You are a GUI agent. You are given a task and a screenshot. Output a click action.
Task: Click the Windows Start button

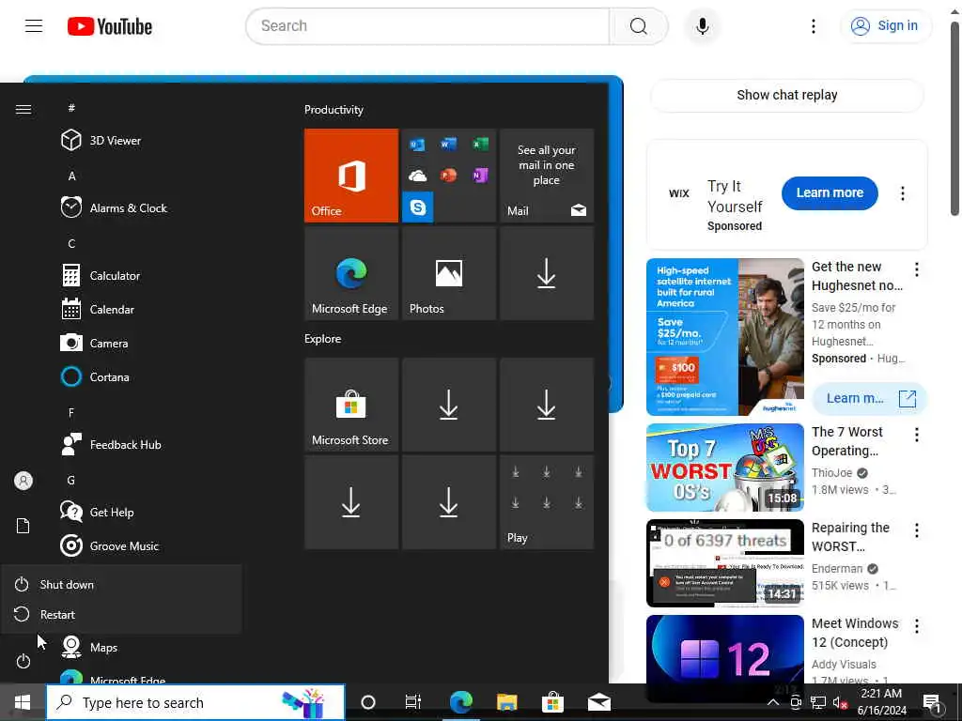[x=23, y=702]
